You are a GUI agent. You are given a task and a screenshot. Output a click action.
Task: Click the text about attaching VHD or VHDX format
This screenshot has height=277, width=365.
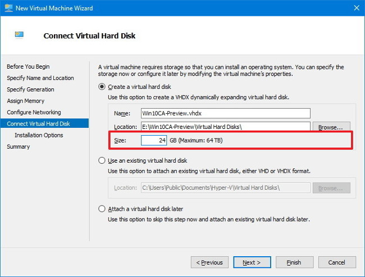[209, 171]
